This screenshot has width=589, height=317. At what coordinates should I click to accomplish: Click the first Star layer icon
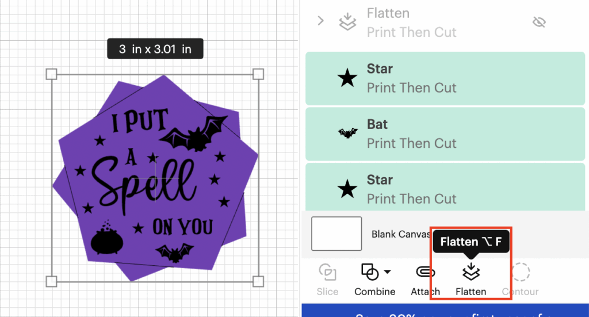[x=347, y=78]
